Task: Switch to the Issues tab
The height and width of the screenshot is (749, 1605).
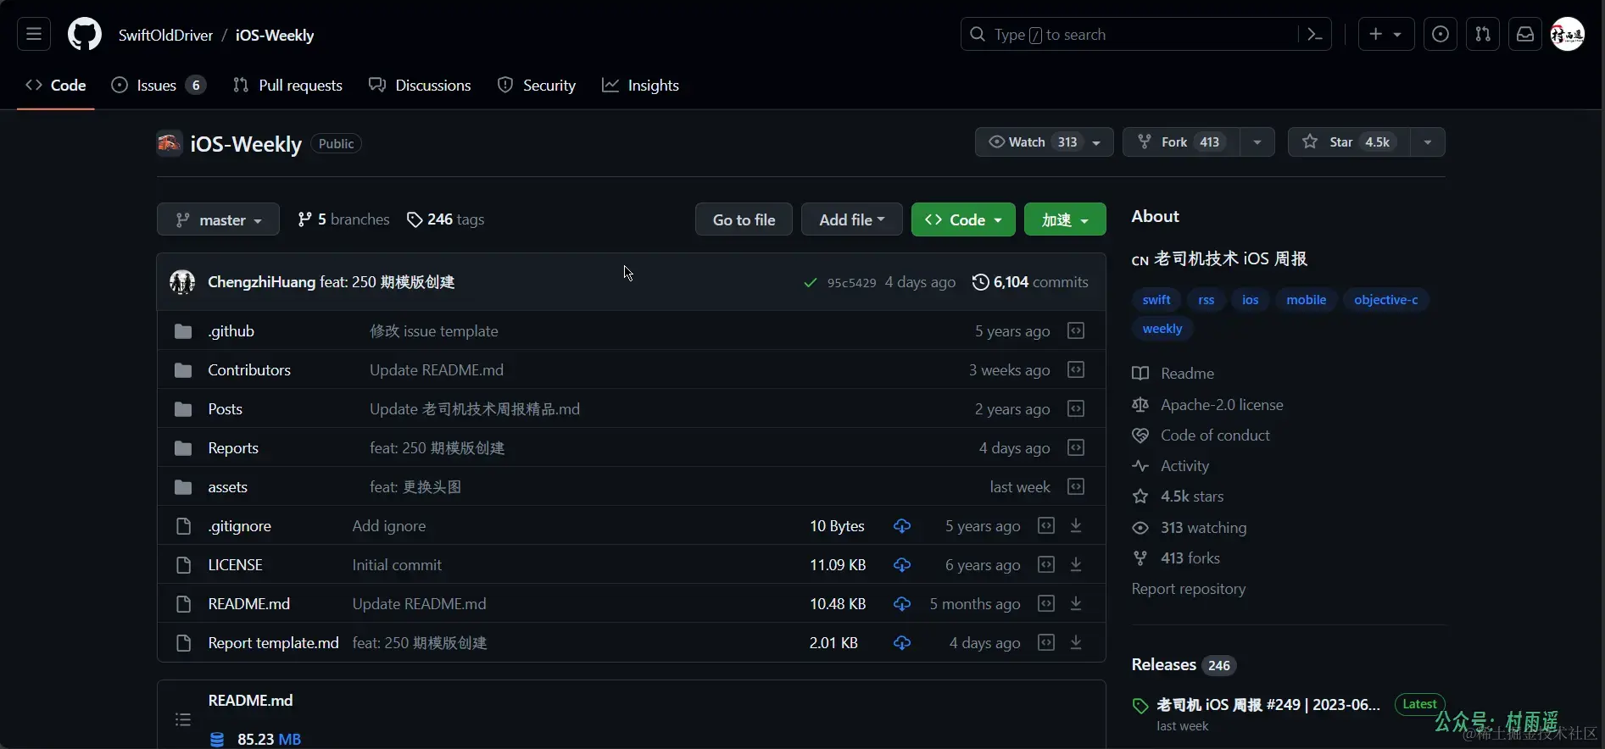Action: point(159,86)
